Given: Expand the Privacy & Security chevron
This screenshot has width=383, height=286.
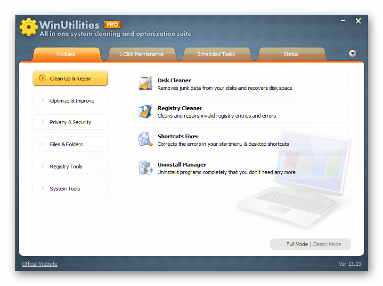Looking at the screenshot, I should 42,122.
